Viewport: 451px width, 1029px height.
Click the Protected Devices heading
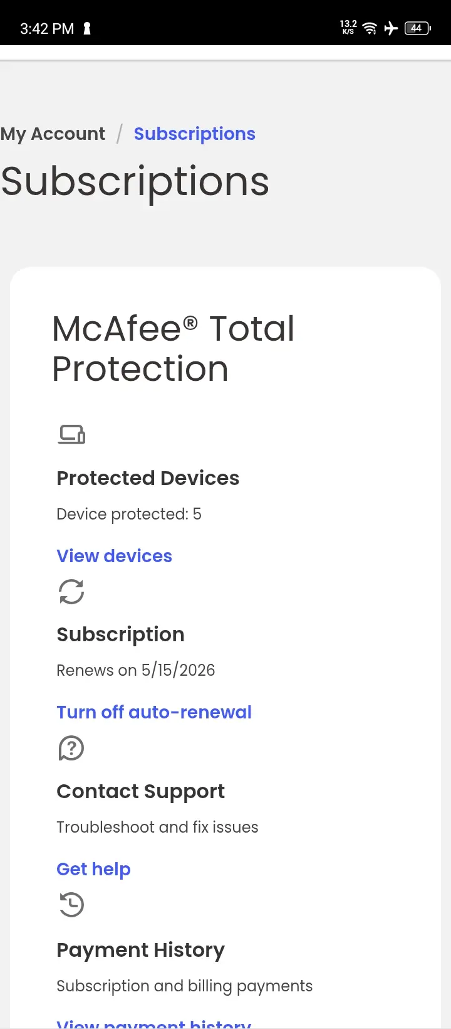click(148, 478)
